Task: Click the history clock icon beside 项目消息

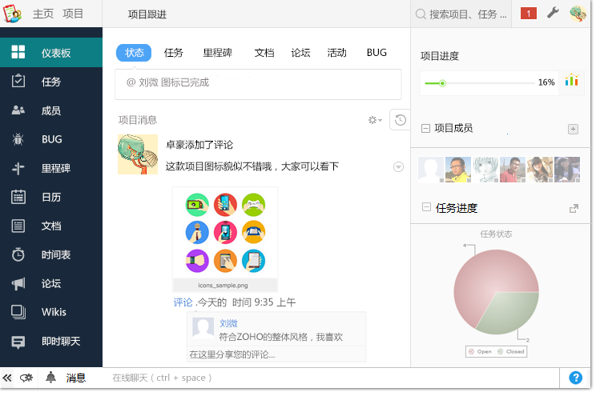Action: tap(400, 120)
